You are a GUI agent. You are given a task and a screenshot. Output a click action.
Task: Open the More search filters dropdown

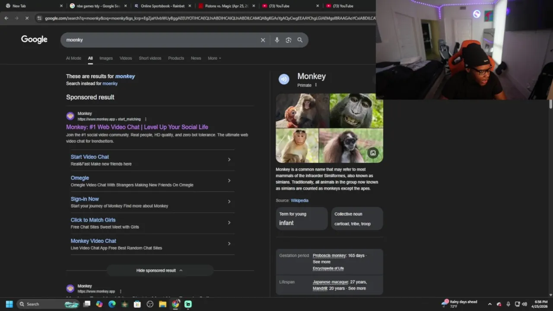pos(214,58)
